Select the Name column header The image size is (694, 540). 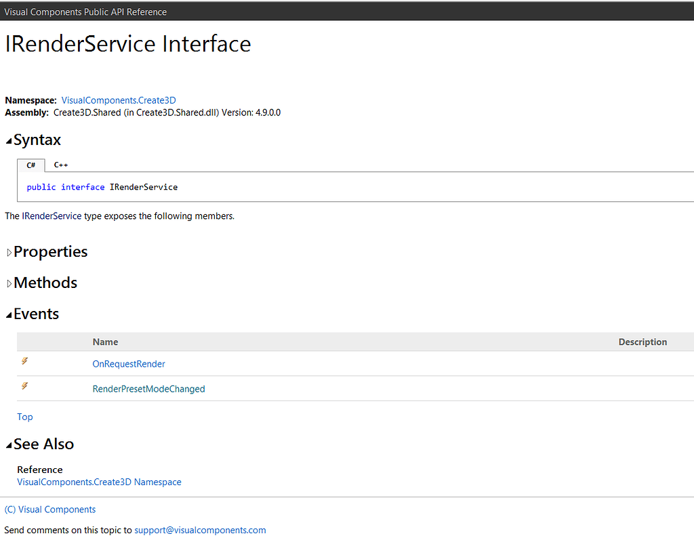[x=105, y=341]
